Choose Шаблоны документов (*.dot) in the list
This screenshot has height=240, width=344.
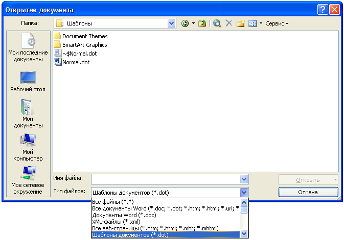point(166,235)
